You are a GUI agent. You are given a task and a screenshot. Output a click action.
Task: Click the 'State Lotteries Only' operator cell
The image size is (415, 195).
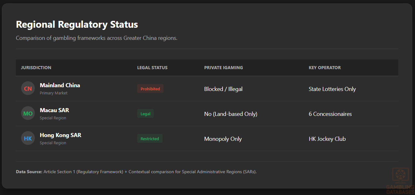(x=332, y=89)
